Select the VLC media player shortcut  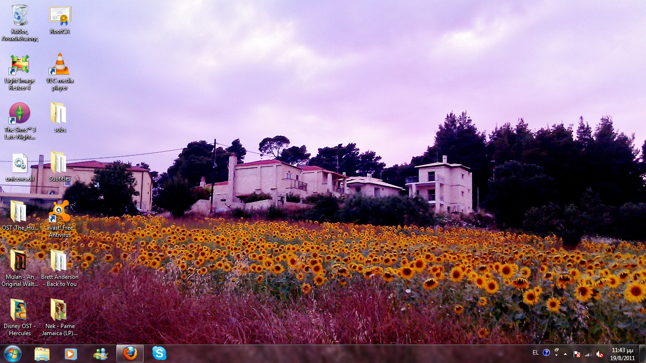click(x=60, y=72)
